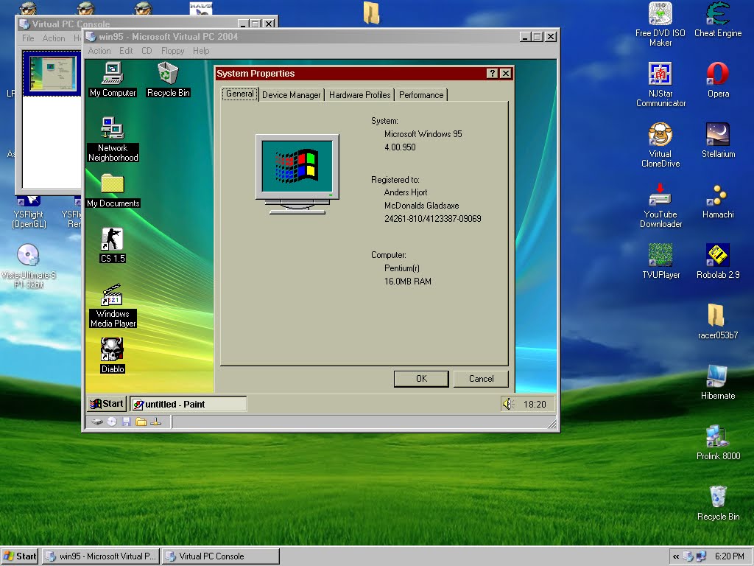Switch to Hardware Profiles tab
Image resolution: width=754 pixels, height=566 pixels.
pos(359,95)
